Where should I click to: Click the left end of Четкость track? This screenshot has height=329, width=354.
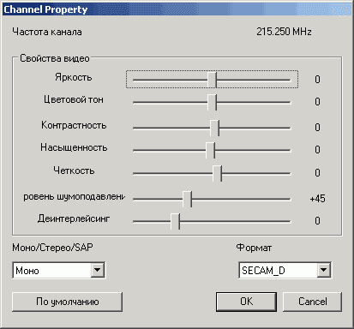pos(135,173)
